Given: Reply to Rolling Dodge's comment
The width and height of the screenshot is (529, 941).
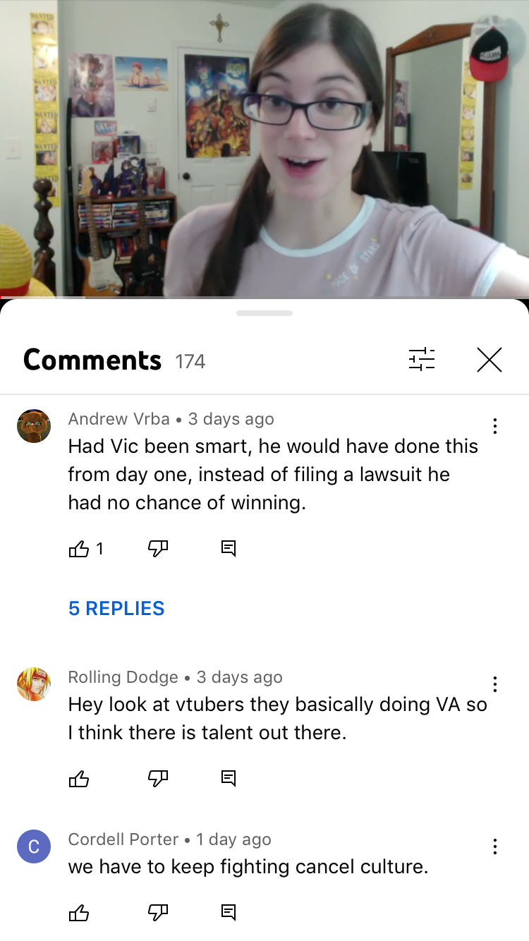Looking at the screenshot, I should pos(229,778).
